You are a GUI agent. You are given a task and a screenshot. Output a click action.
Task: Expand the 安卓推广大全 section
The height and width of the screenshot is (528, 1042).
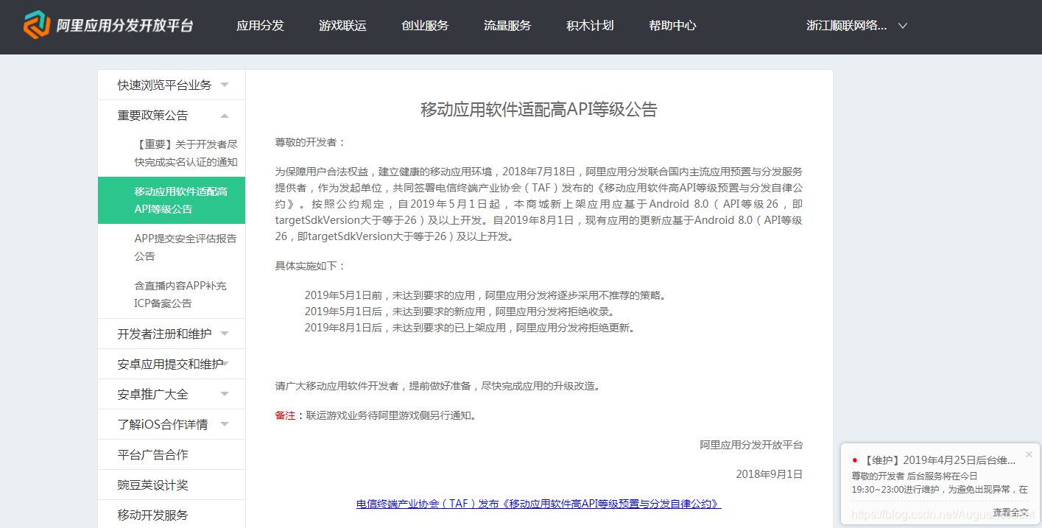coord(172,394)
